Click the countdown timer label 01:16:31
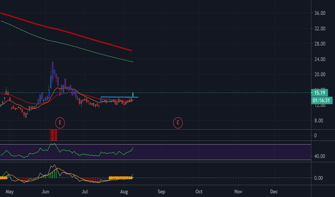The image size is (335, 197). pyautogui.click(x=322, y=100)
